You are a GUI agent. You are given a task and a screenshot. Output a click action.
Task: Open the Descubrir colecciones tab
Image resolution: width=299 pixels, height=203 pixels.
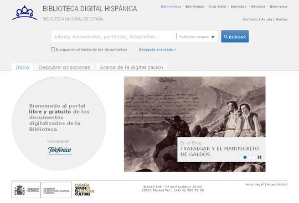(x=64, y=67)
